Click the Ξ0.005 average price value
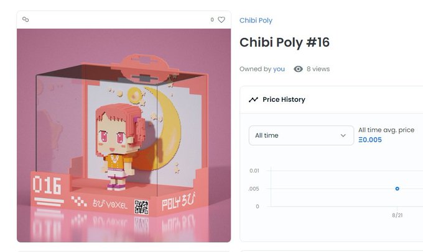The width and height of the screenshot is (423, 252). pyautogui.click(x=370, y=140)
